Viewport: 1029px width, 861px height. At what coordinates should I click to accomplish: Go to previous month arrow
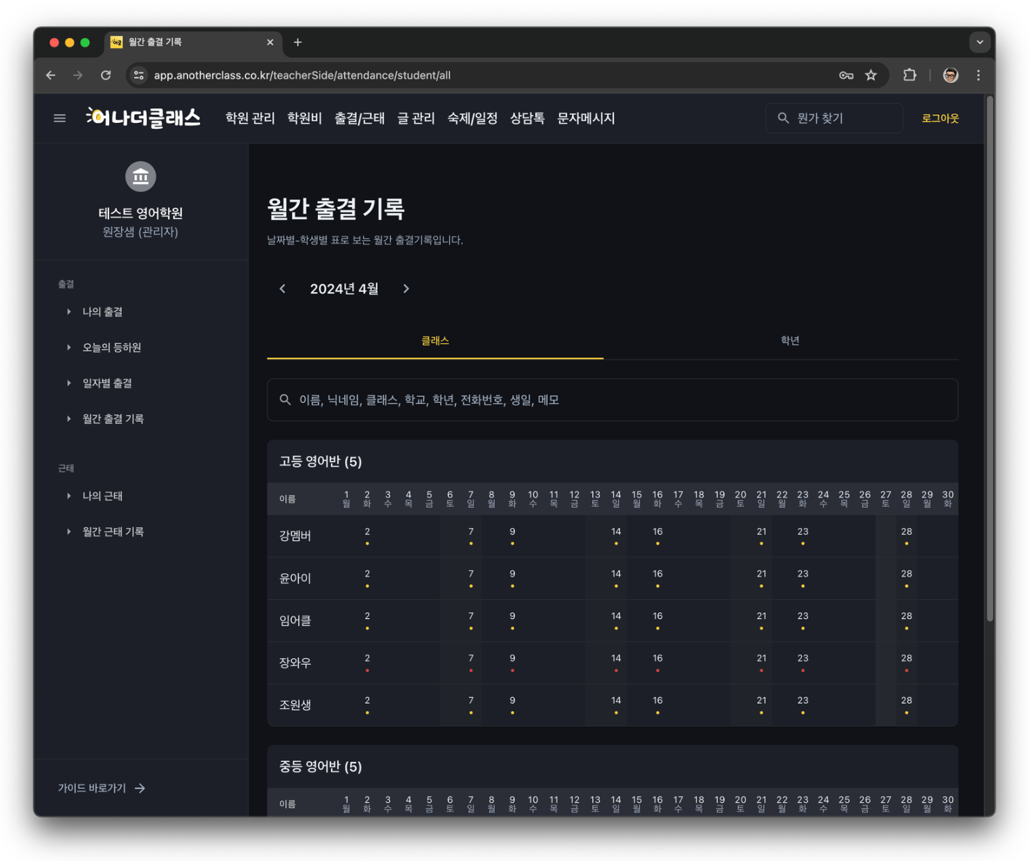[283, 289]
